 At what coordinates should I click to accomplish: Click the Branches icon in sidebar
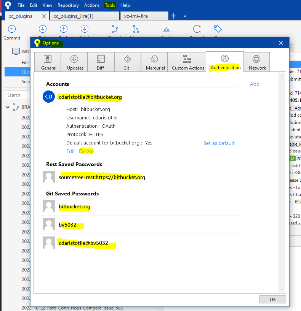click(16, 107)
